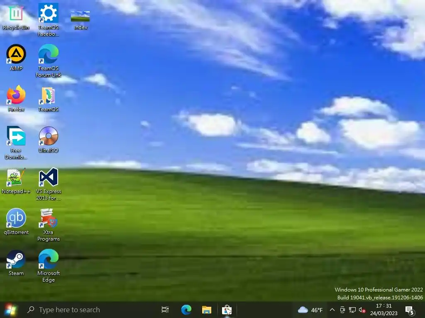The height and width of the screenshot is (318, 425).
Task: Launch the AIMP music player shortcut
Action: pos(16,57)
